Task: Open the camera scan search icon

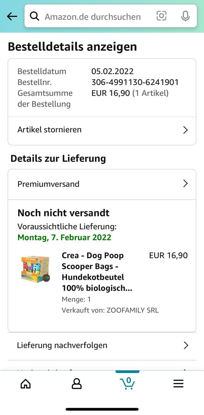Action: [x=161, y=16]
